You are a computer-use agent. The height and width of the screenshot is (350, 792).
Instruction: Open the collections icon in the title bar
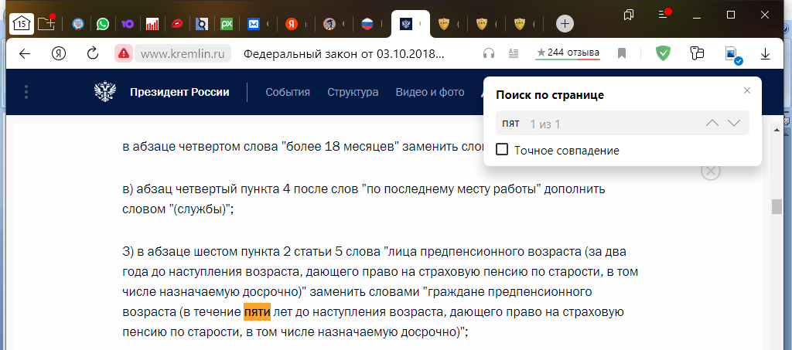pyautogui.click(x=629, y=15)
